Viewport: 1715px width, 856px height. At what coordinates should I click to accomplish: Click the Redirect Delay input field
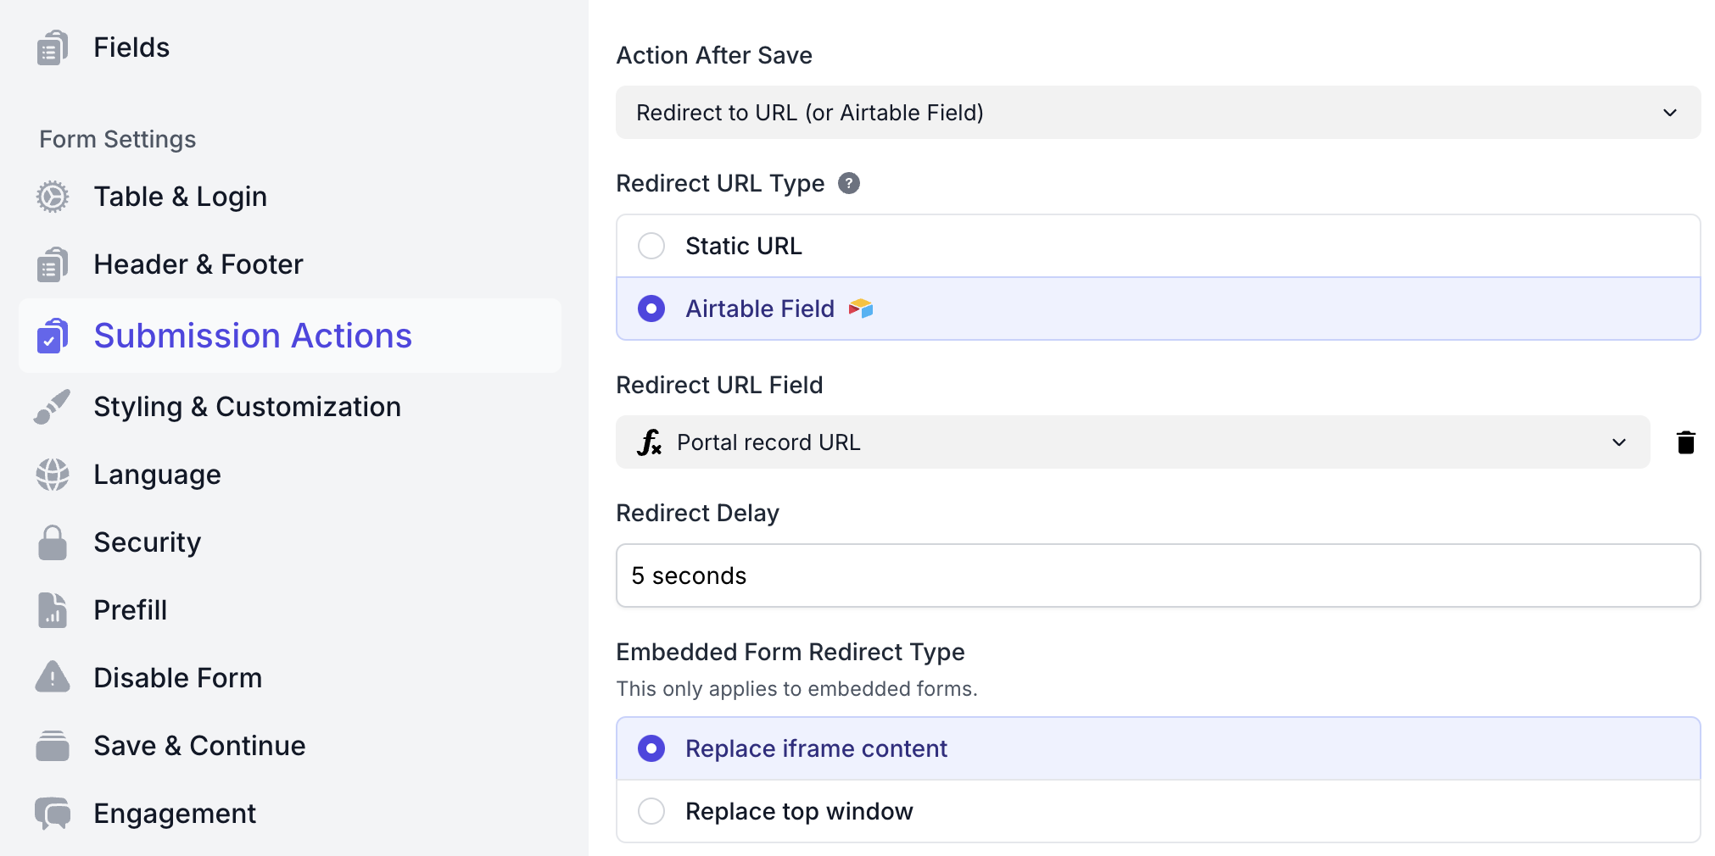1157,575
